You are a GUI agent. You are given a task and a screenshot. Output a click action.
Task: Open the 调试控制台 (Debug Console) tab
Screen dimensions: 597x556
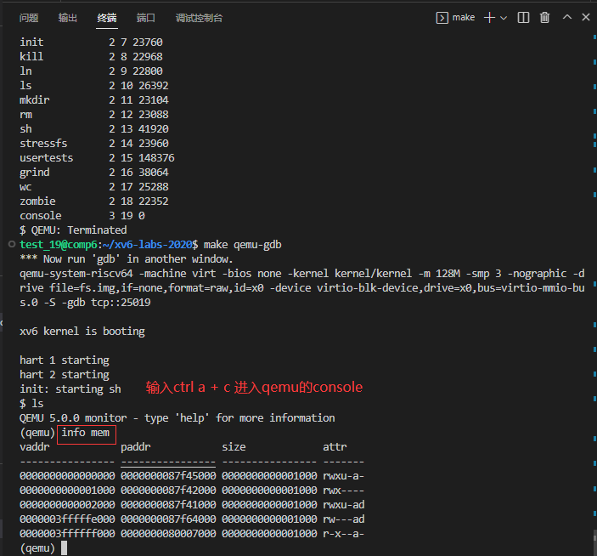coord(199,17)
